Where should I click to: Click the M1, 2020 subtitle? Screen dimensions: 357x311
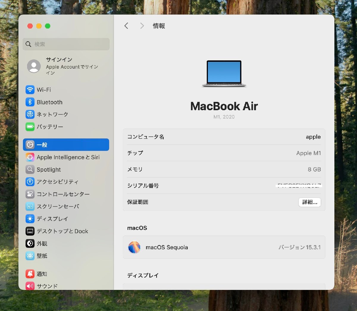pyautogui.click(x=224, y=117)
